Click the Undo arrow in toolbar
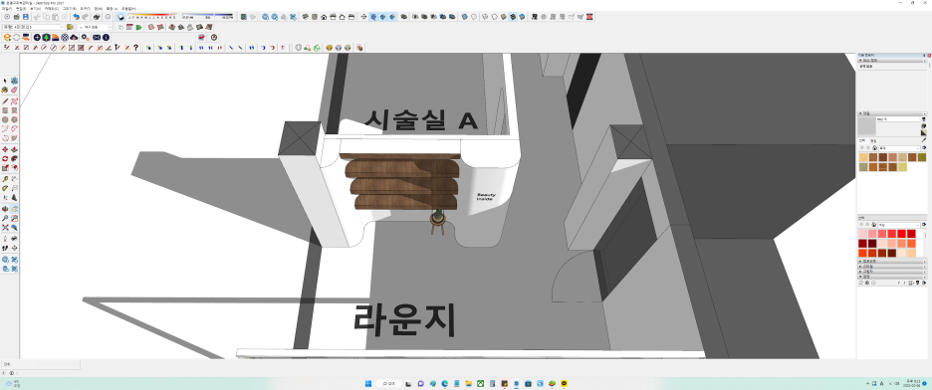The height and width of the screenshot is (390, 932). 76,17
